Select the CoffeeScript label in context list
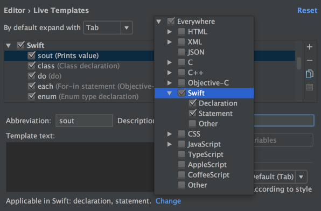 [x=208, y=175]
